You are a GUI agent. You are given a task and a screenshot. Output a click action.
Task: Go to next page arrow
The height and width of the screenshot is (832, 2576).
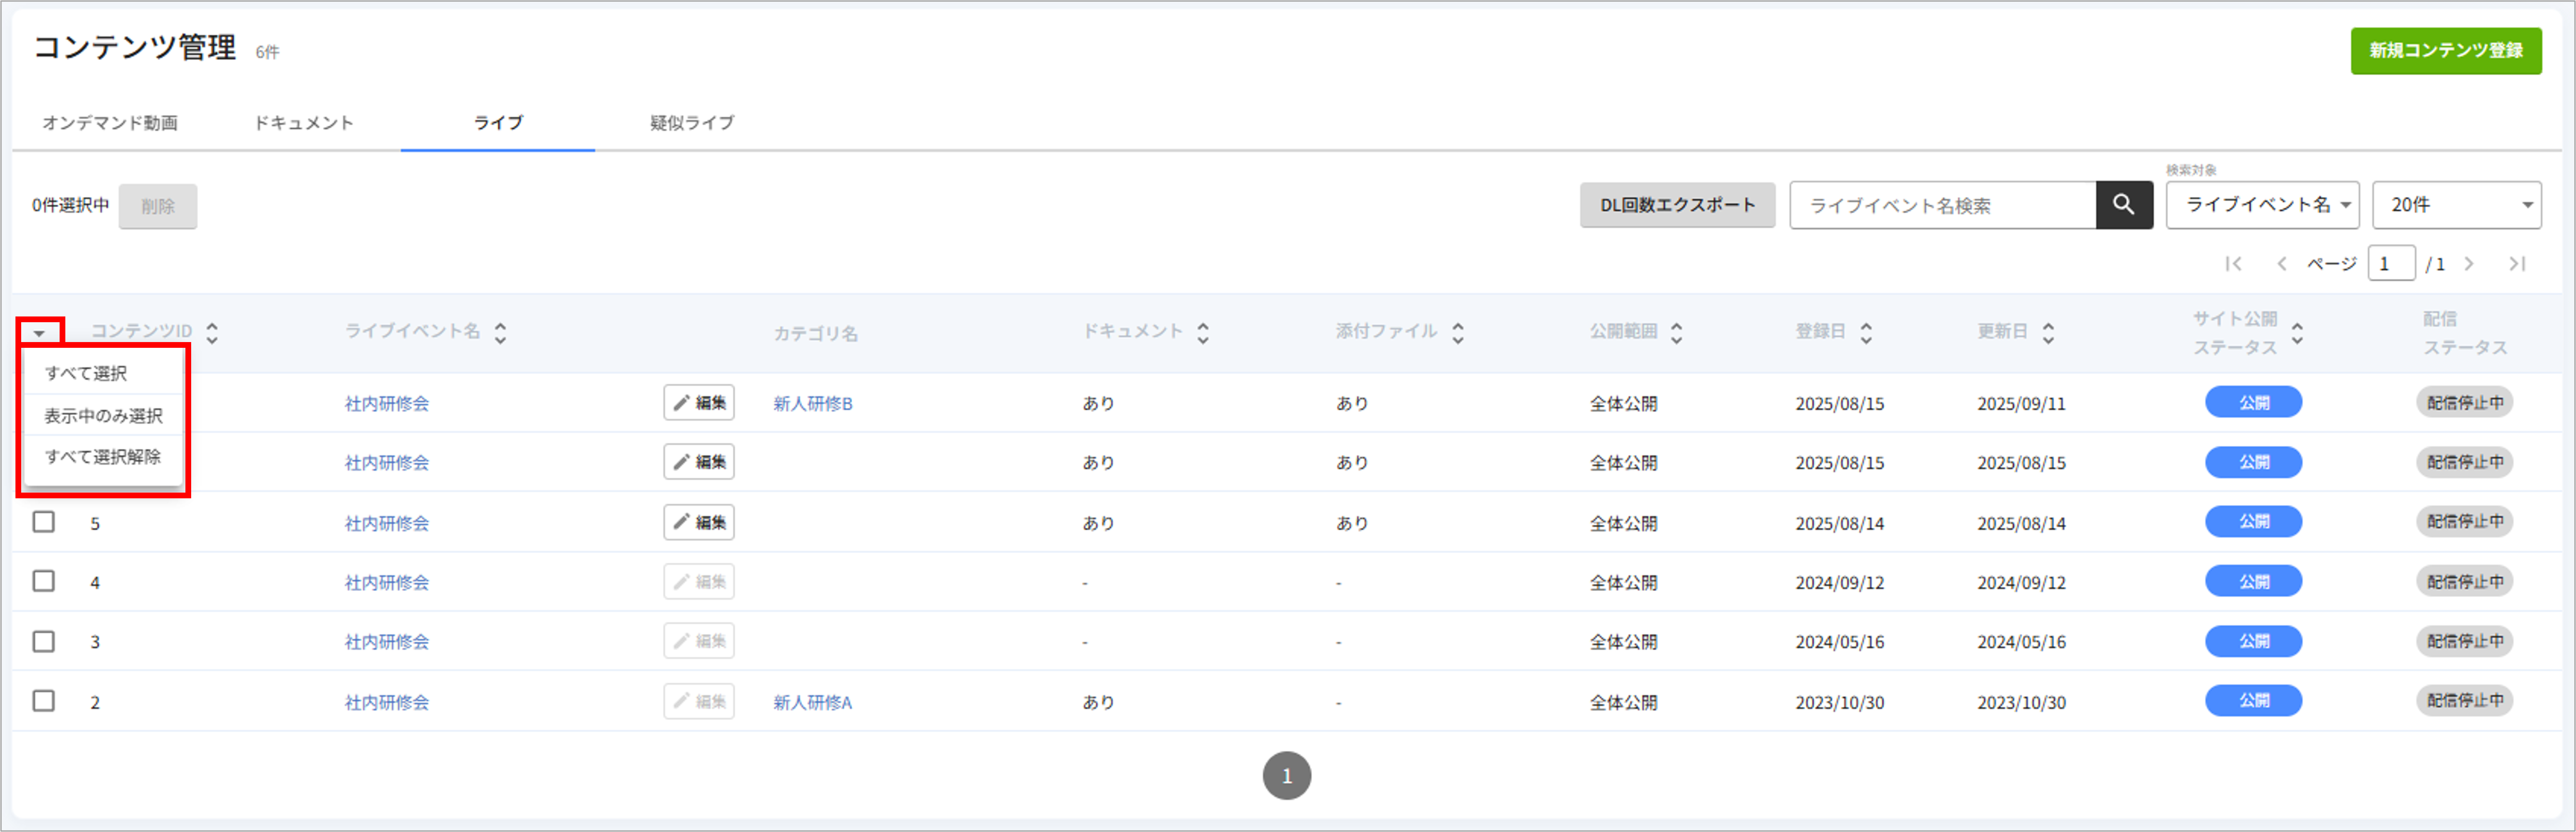point(2469,264)
